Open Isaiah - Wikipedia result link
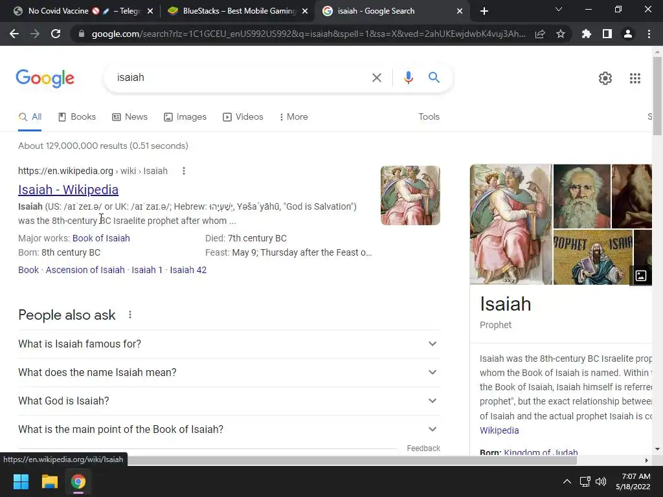Image resolution: width=663 pixels, height=497 pixels. click(68, 190)
